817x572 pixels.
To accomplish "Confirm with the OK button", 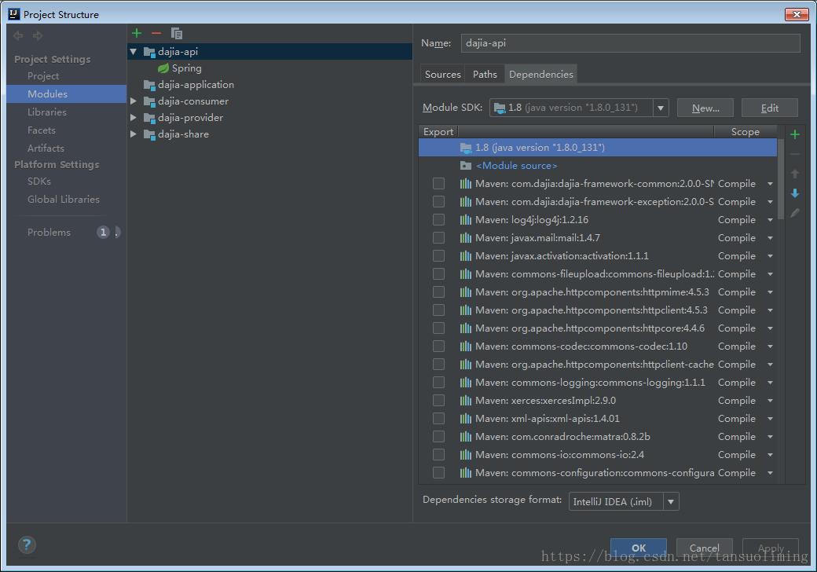I will (639, 548).
